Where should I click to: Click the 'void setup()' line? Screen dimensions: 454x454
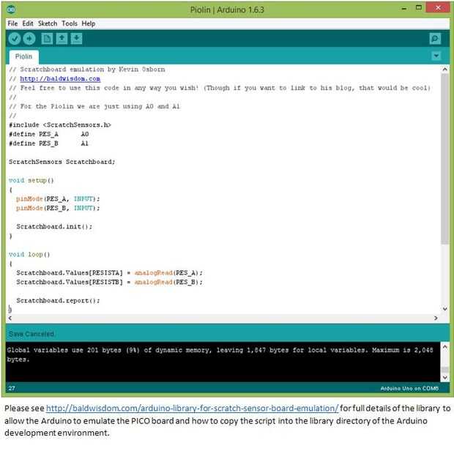click(31, 180)
